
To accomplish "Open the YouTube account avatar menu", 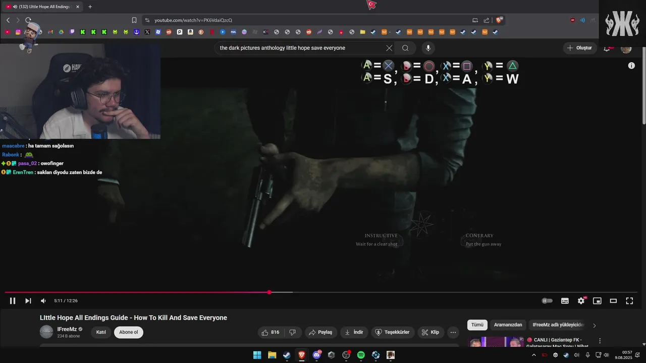I will [626, 48].
